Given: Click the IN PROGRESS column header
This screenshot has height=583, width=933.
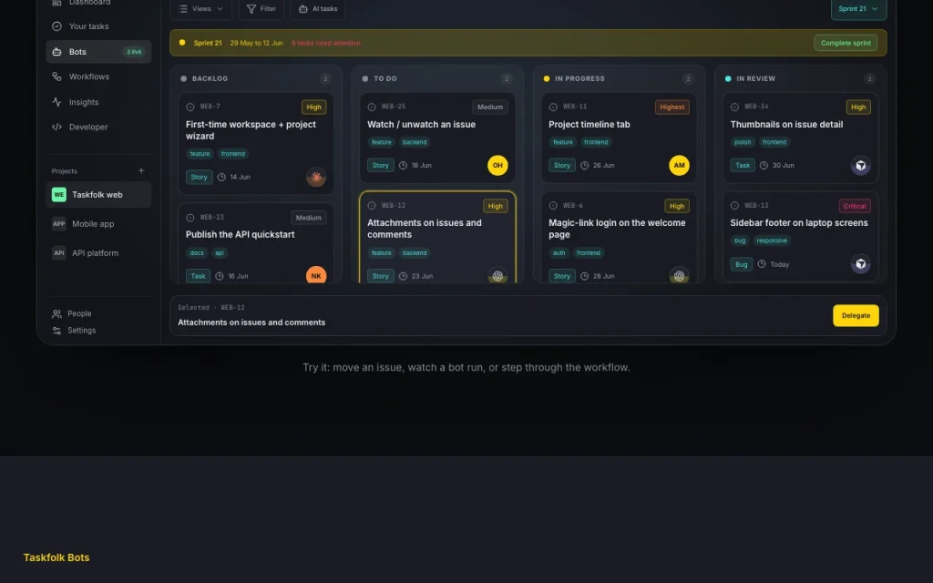Looking at the screenshot, I should (579, 78).
